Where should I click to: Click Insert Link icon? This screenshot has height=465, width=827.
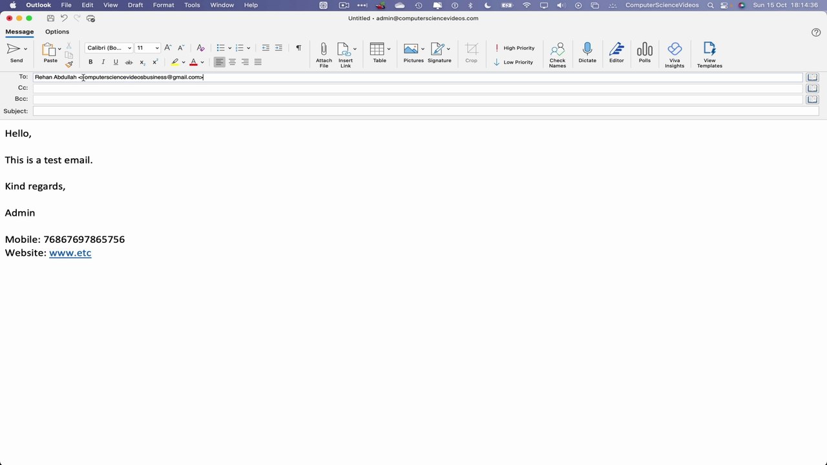click(x=344, y=55)
